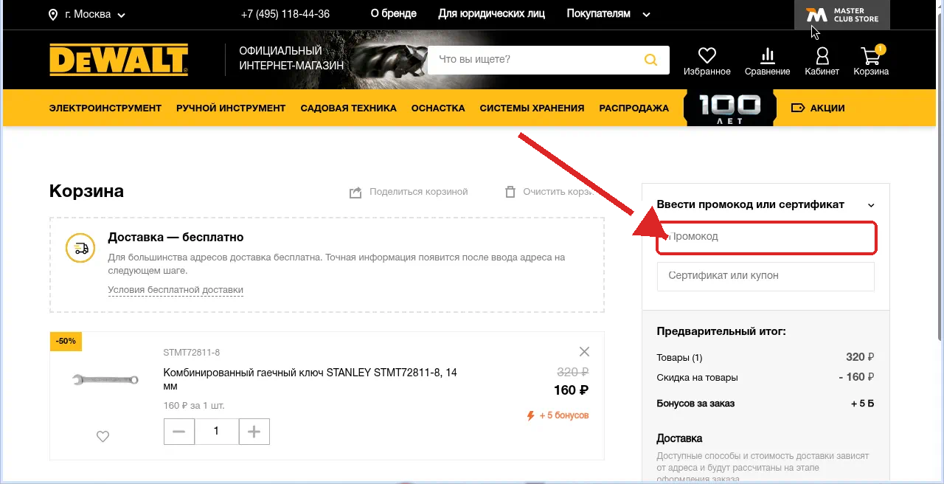Screen dimensions: 944x484
Task: Click the Сертификат или купон field
Action: [x=766, y=275]
